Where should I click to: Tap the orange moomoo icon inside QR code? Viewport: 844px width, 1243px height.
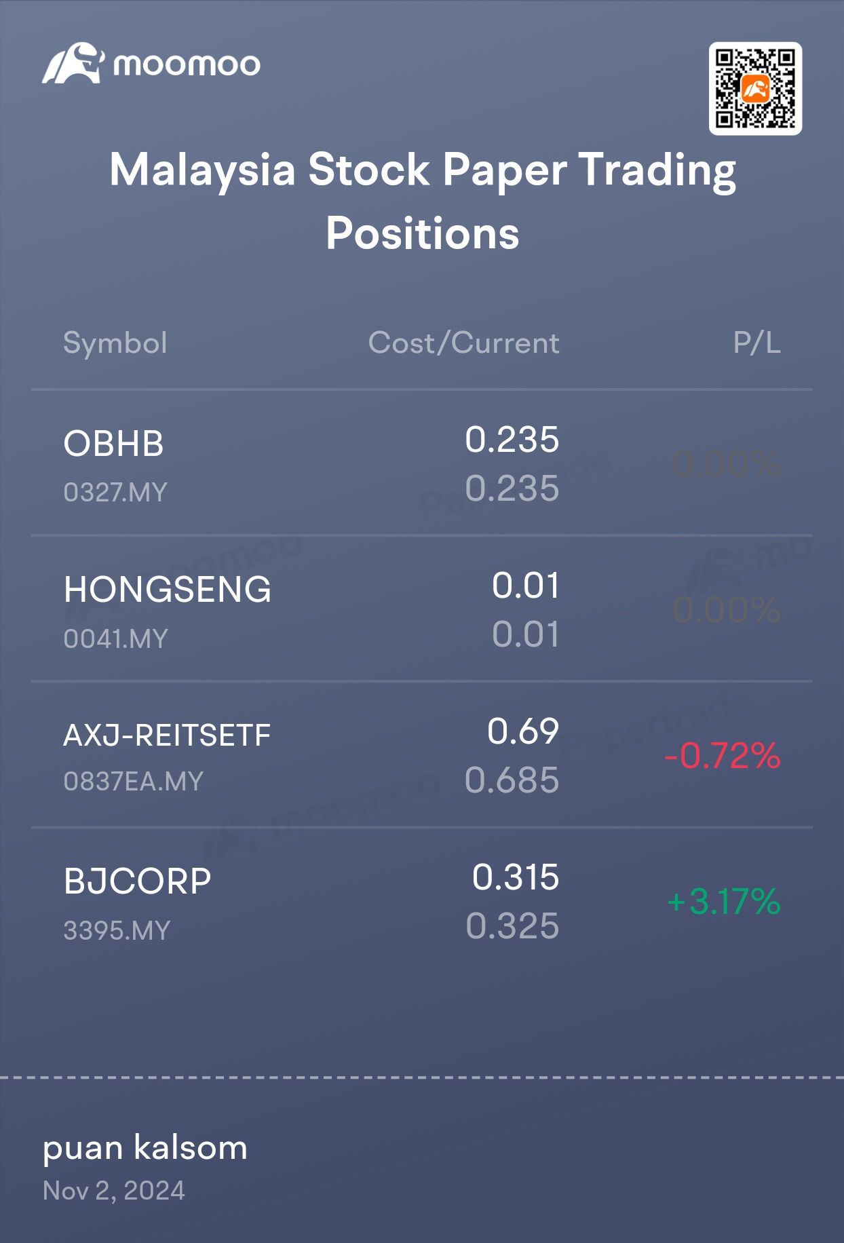(x=755, y=89)
